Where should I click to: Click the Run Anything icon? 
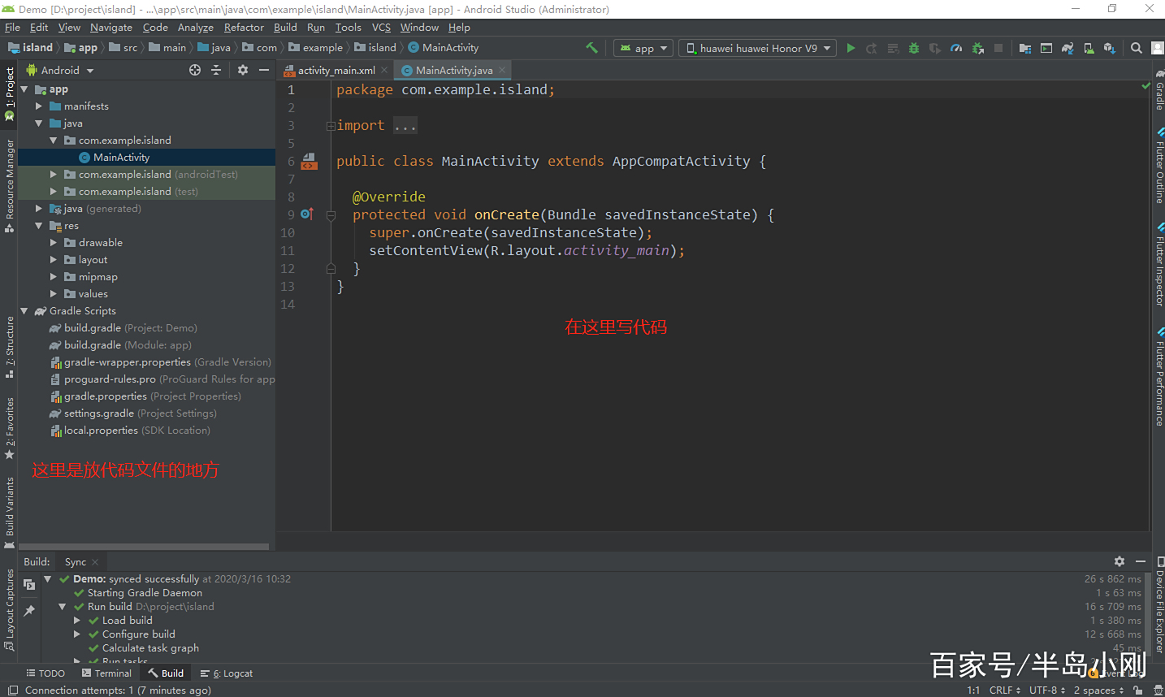(x=1046, y=48)
